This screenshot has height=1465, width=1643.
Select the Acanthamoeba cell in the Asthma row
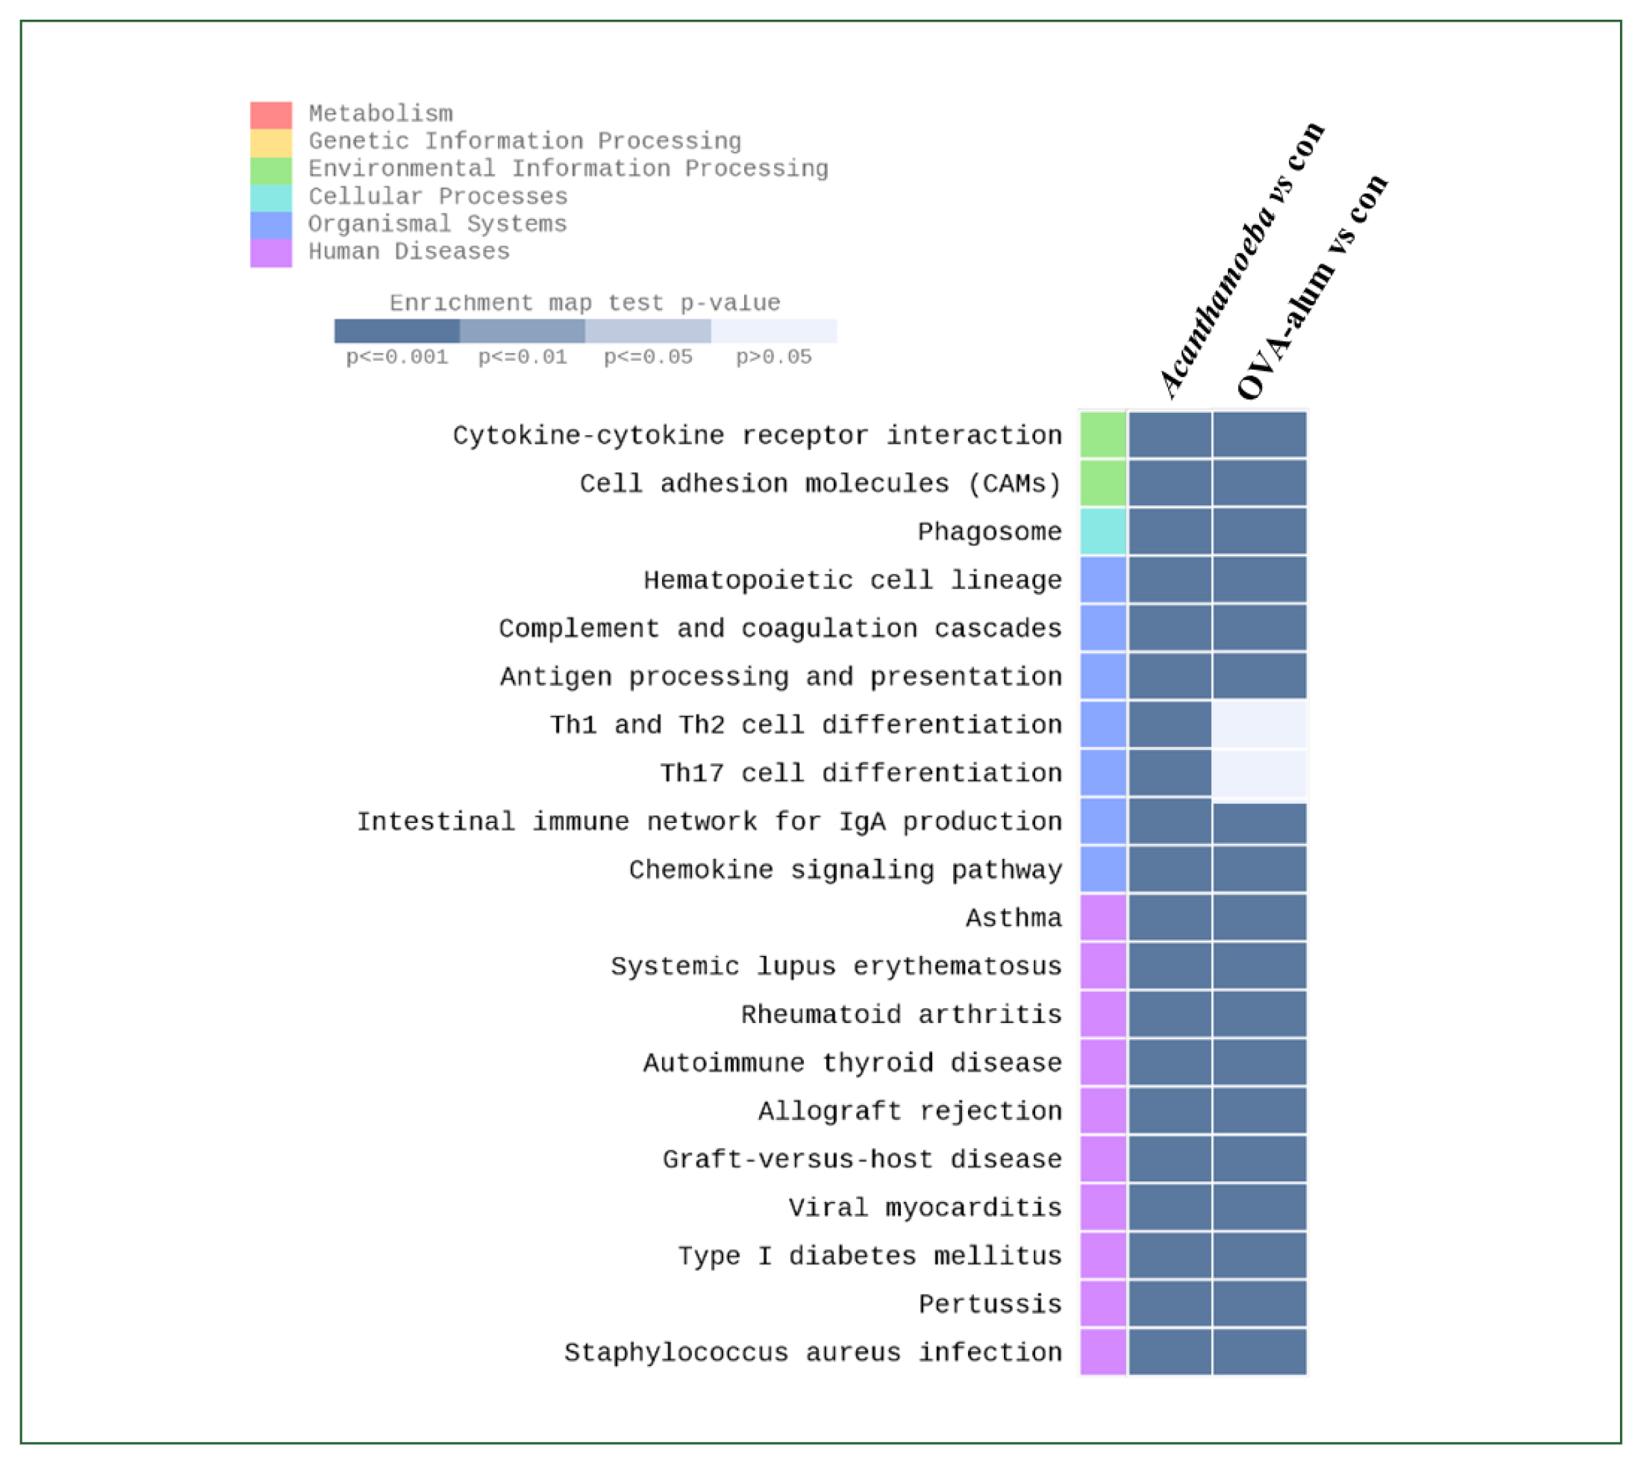[x=1170, y=918]
